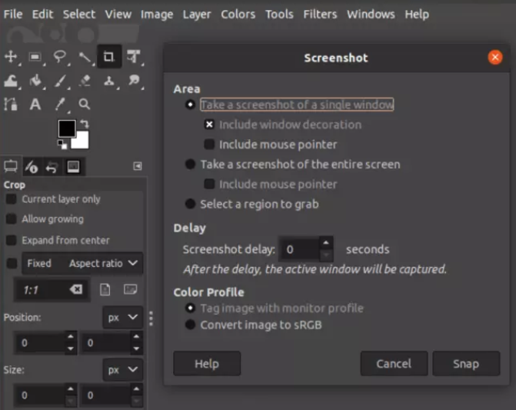Image resolution: width=516 pixels, height=410 pixels.
Task: Swap foreground and background colors
Action: (85, 124)
